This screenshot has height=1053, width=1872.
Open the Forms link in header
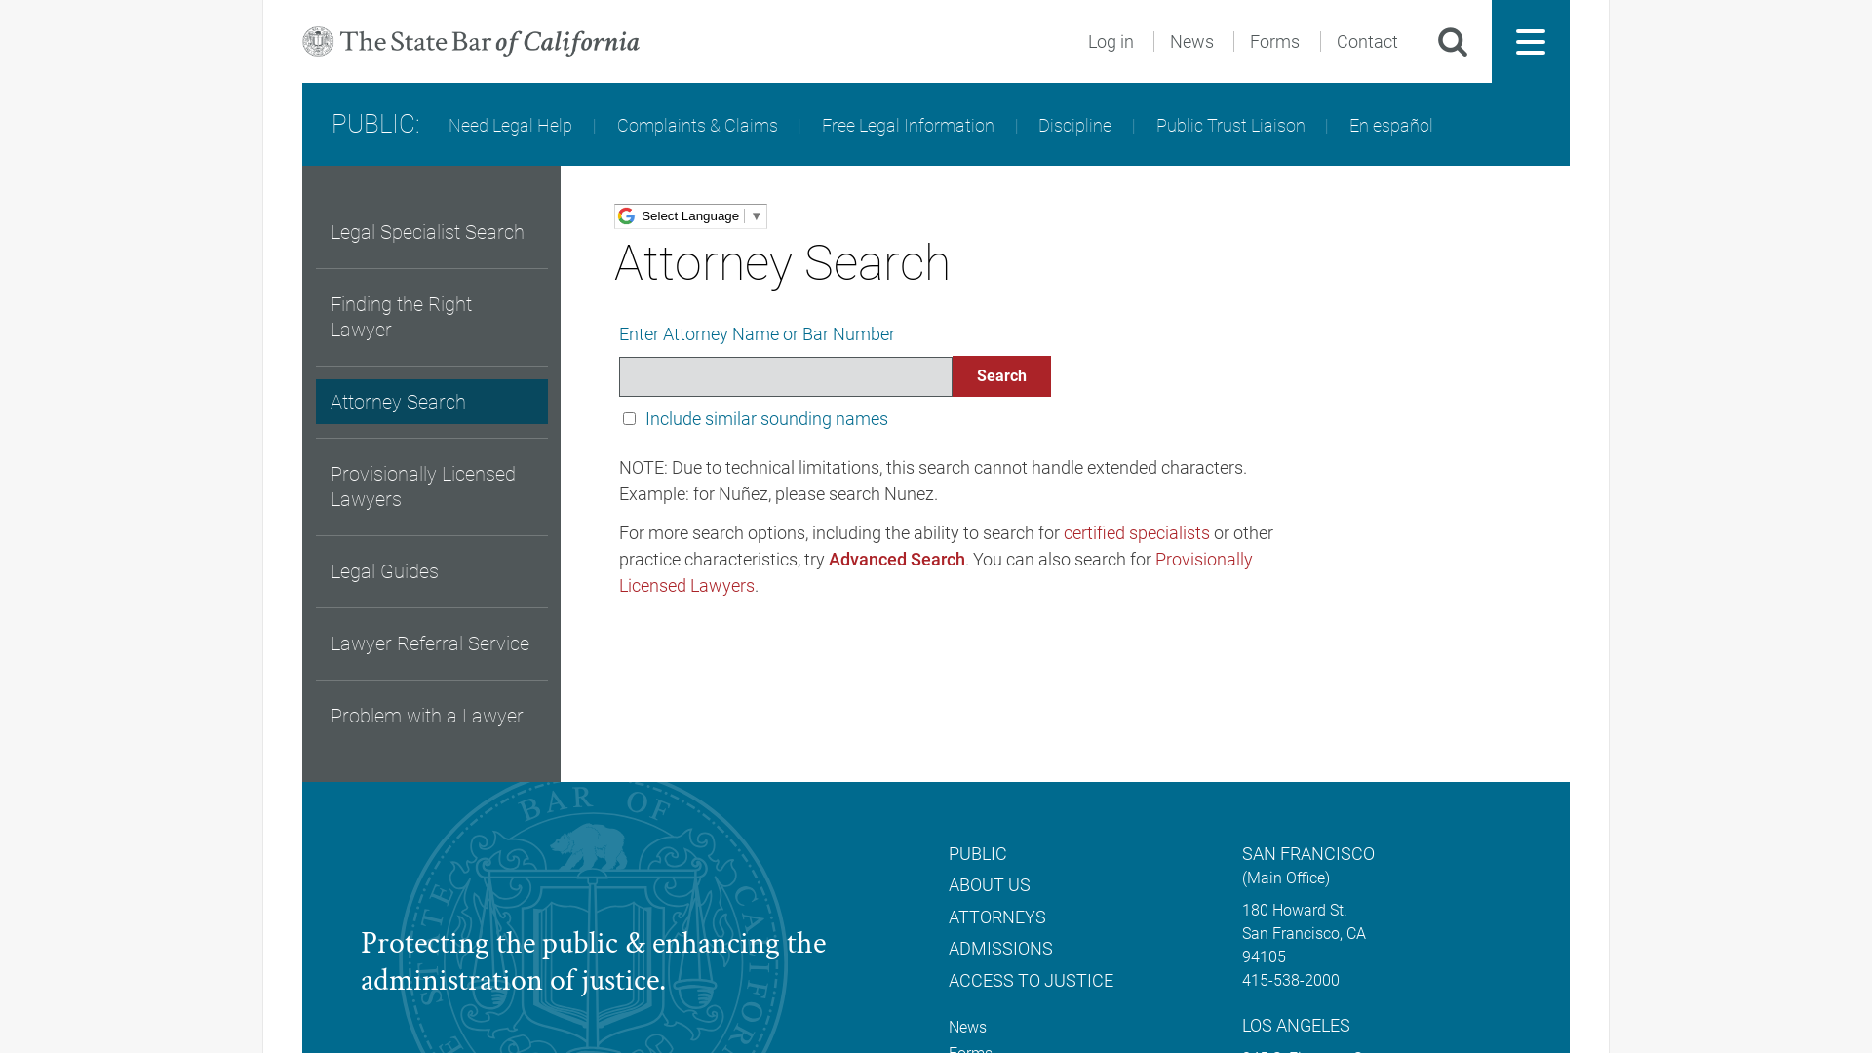pos(1274,42)
